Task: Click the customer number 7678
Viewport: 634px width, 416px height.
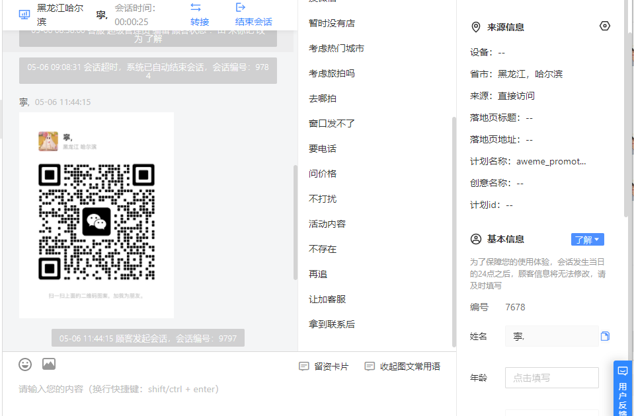Action: click(515, 307)
